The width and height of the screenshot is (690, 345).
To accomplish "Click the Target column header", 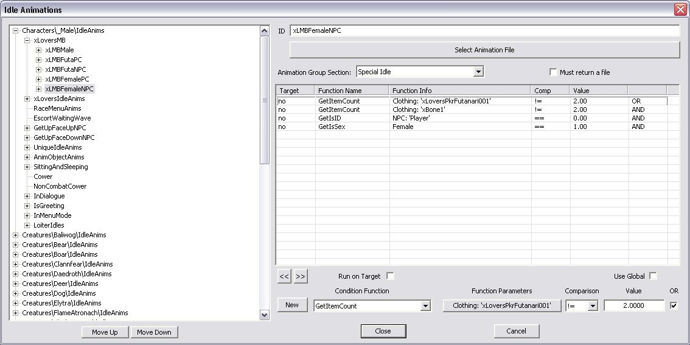I will click(295, 91).
